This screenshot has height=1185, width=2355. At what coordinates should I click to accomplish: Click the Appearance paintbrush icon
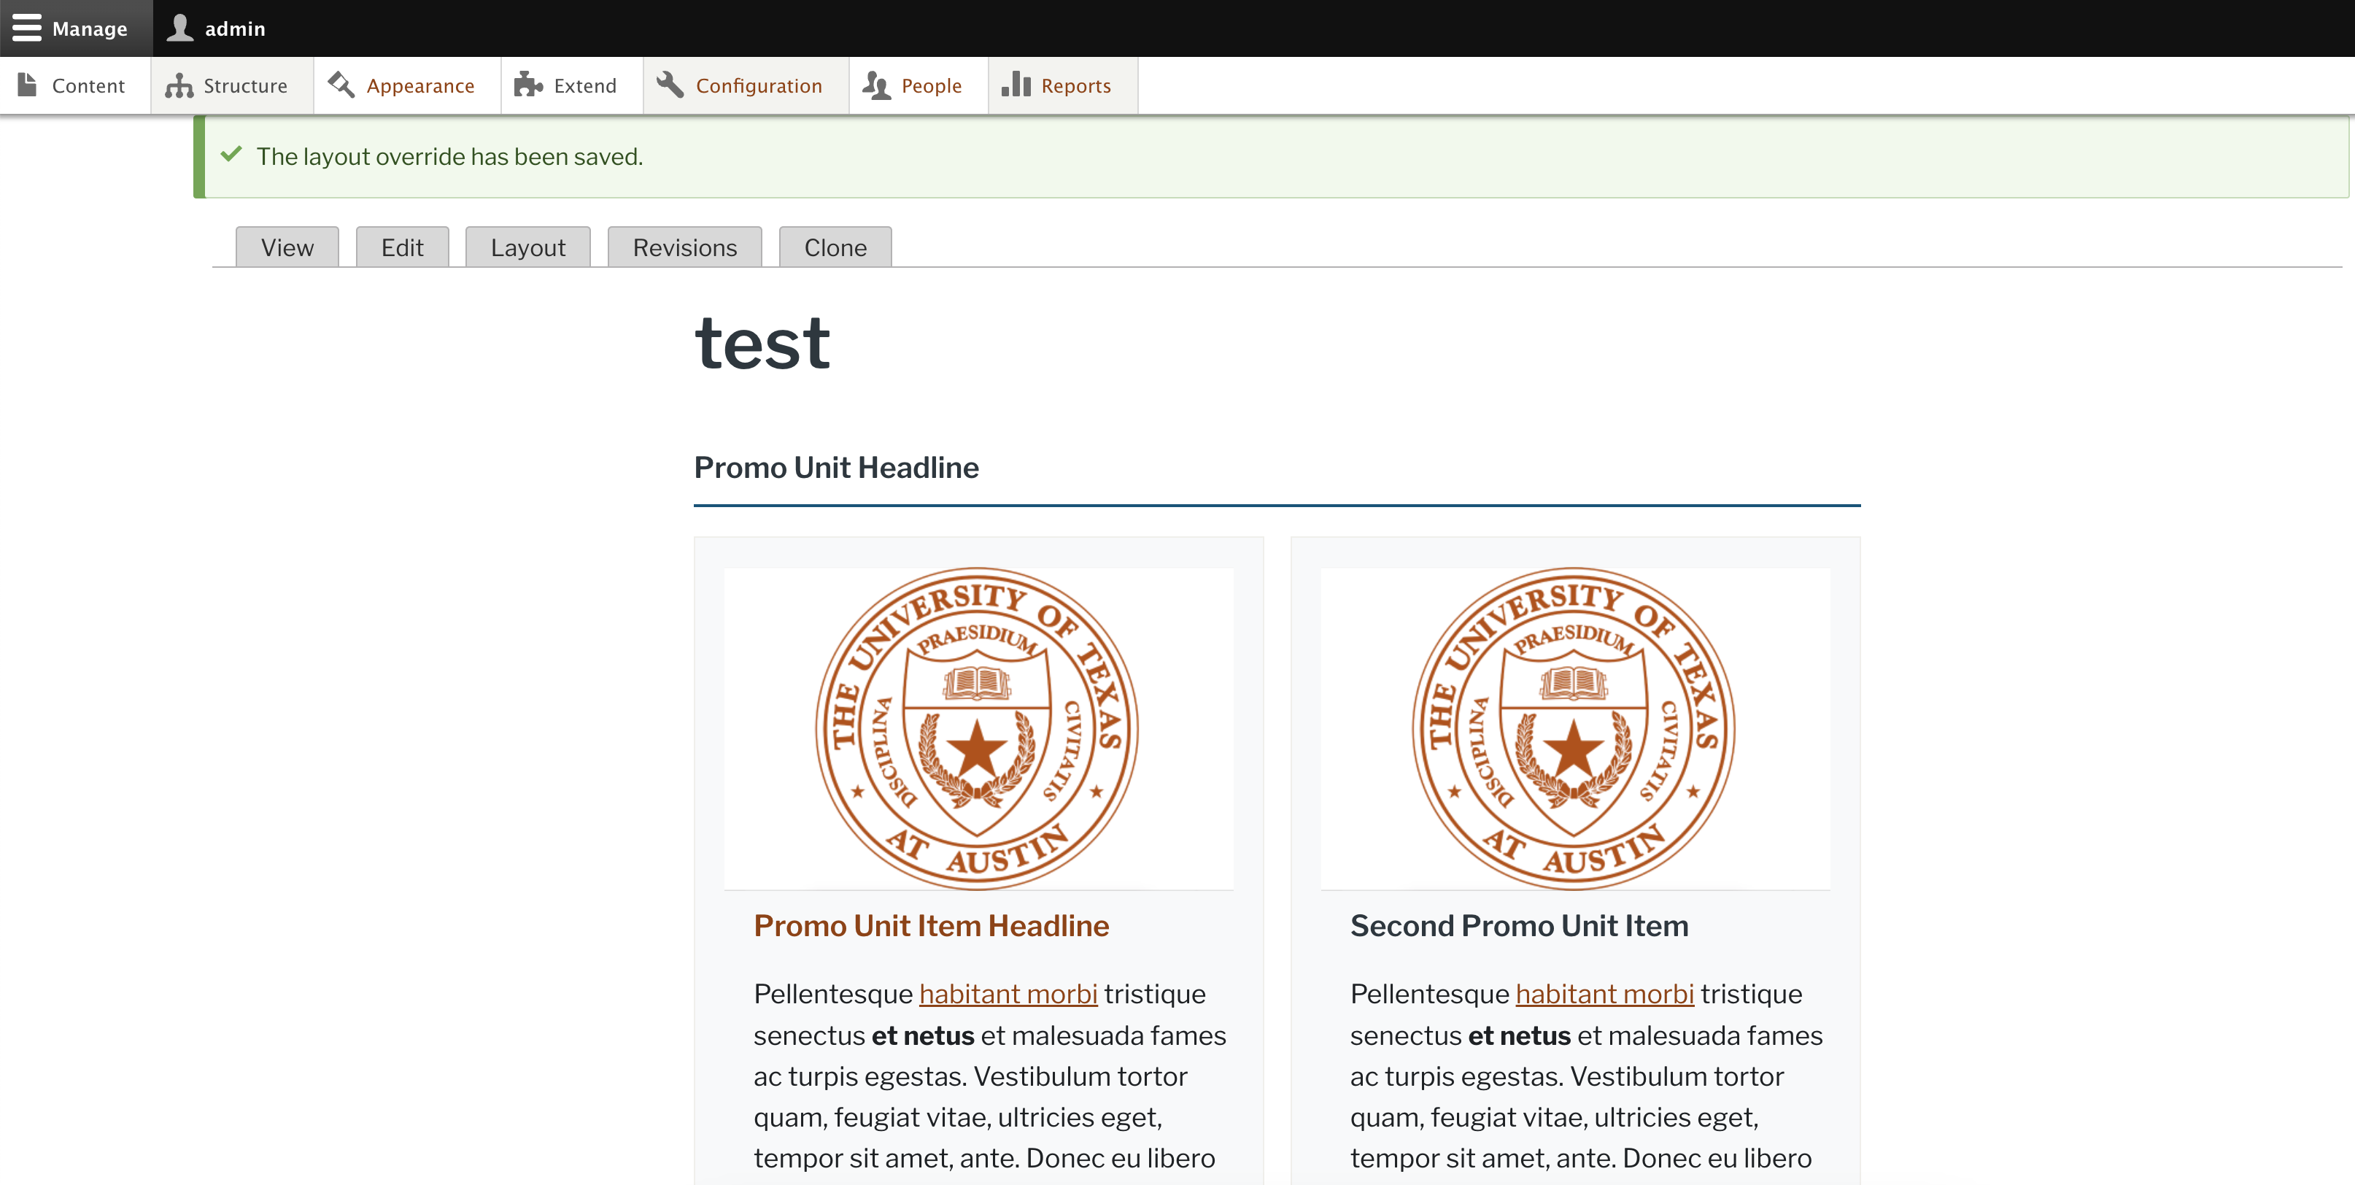coord(341,85)
